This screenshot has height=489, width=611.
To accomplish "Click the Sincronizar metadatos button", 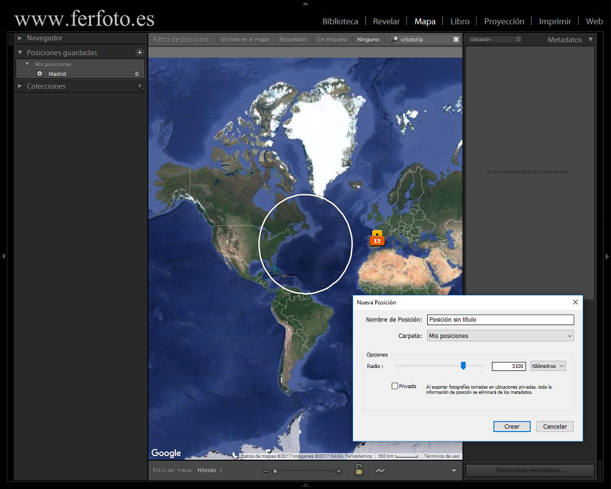I will (529, 470).
